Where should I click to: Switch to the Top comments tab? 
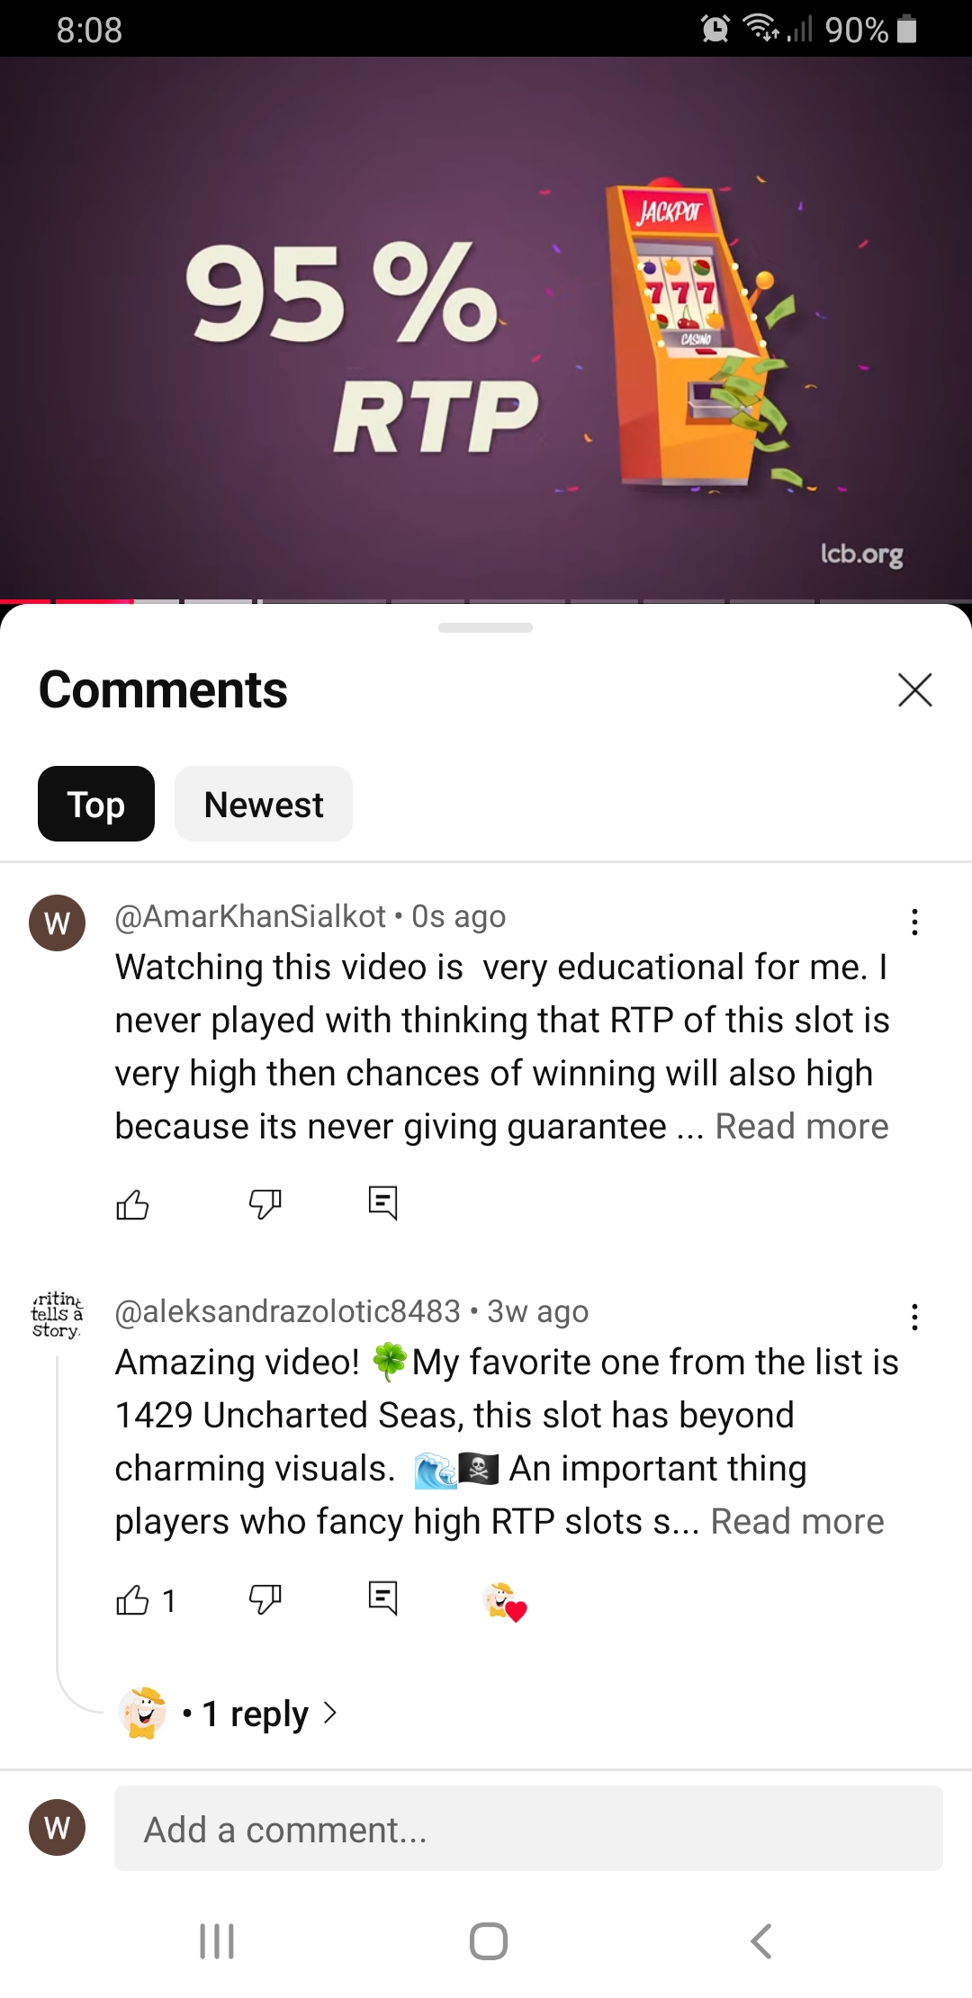(x=96, y=804)
